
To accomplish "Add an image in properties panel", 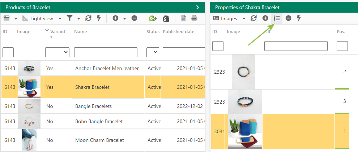I will pos(265,18).
